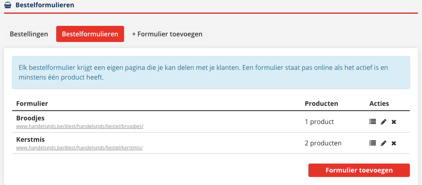Click the red Formulier toevoegen button

[359, 170]
